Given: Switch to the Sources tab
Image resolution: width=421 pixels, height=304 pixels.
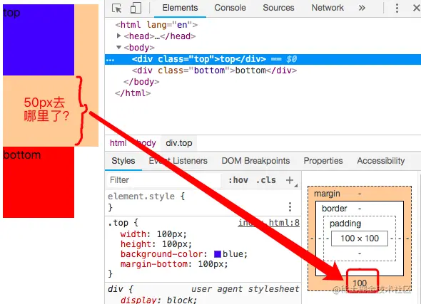Looking at the screenshot, I should pos(278,8).
